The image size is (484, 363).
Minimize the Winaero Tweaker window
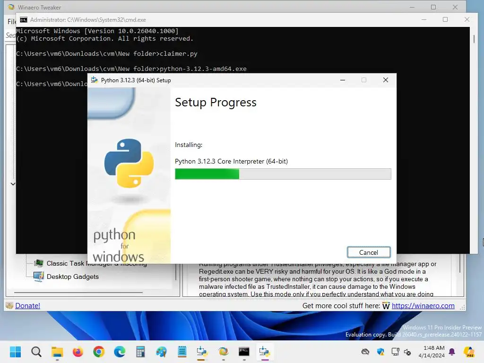412,7
